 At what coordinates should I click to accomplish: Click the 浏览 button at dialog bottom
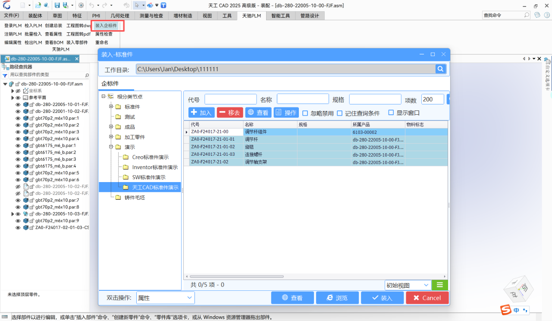point(337,298)
